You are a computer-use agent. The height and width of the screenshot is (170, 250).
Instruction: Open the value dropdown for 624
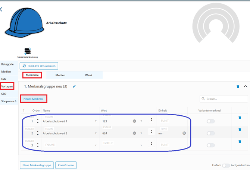click(x=141, y=133)
